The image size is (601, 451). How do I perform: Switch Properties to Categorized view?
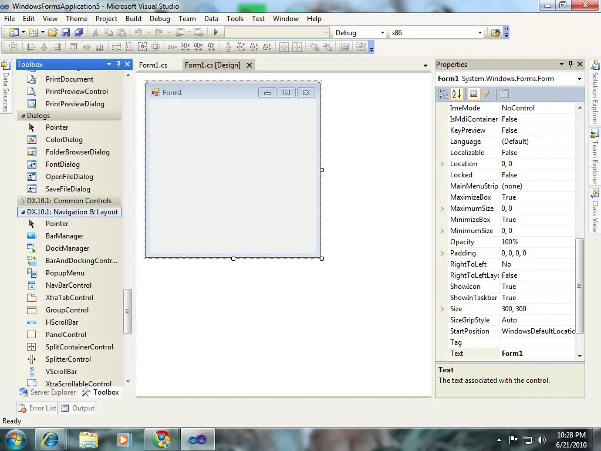(x=443, y=94)
